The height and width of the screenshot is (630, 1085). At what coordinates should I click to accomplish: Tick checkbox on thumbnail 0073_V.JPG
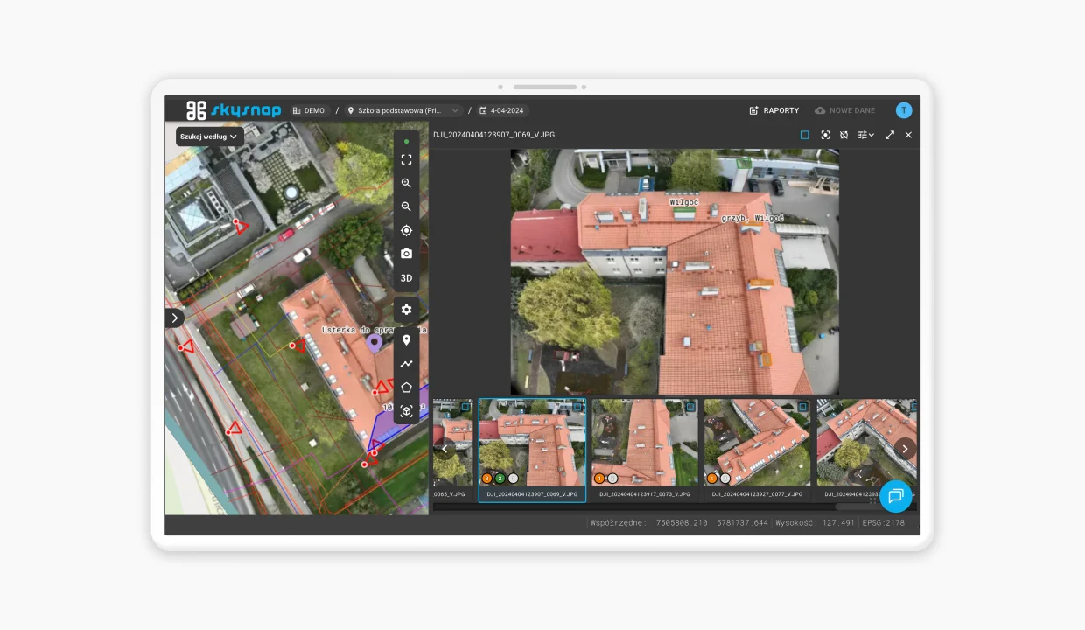pos(690,407)
